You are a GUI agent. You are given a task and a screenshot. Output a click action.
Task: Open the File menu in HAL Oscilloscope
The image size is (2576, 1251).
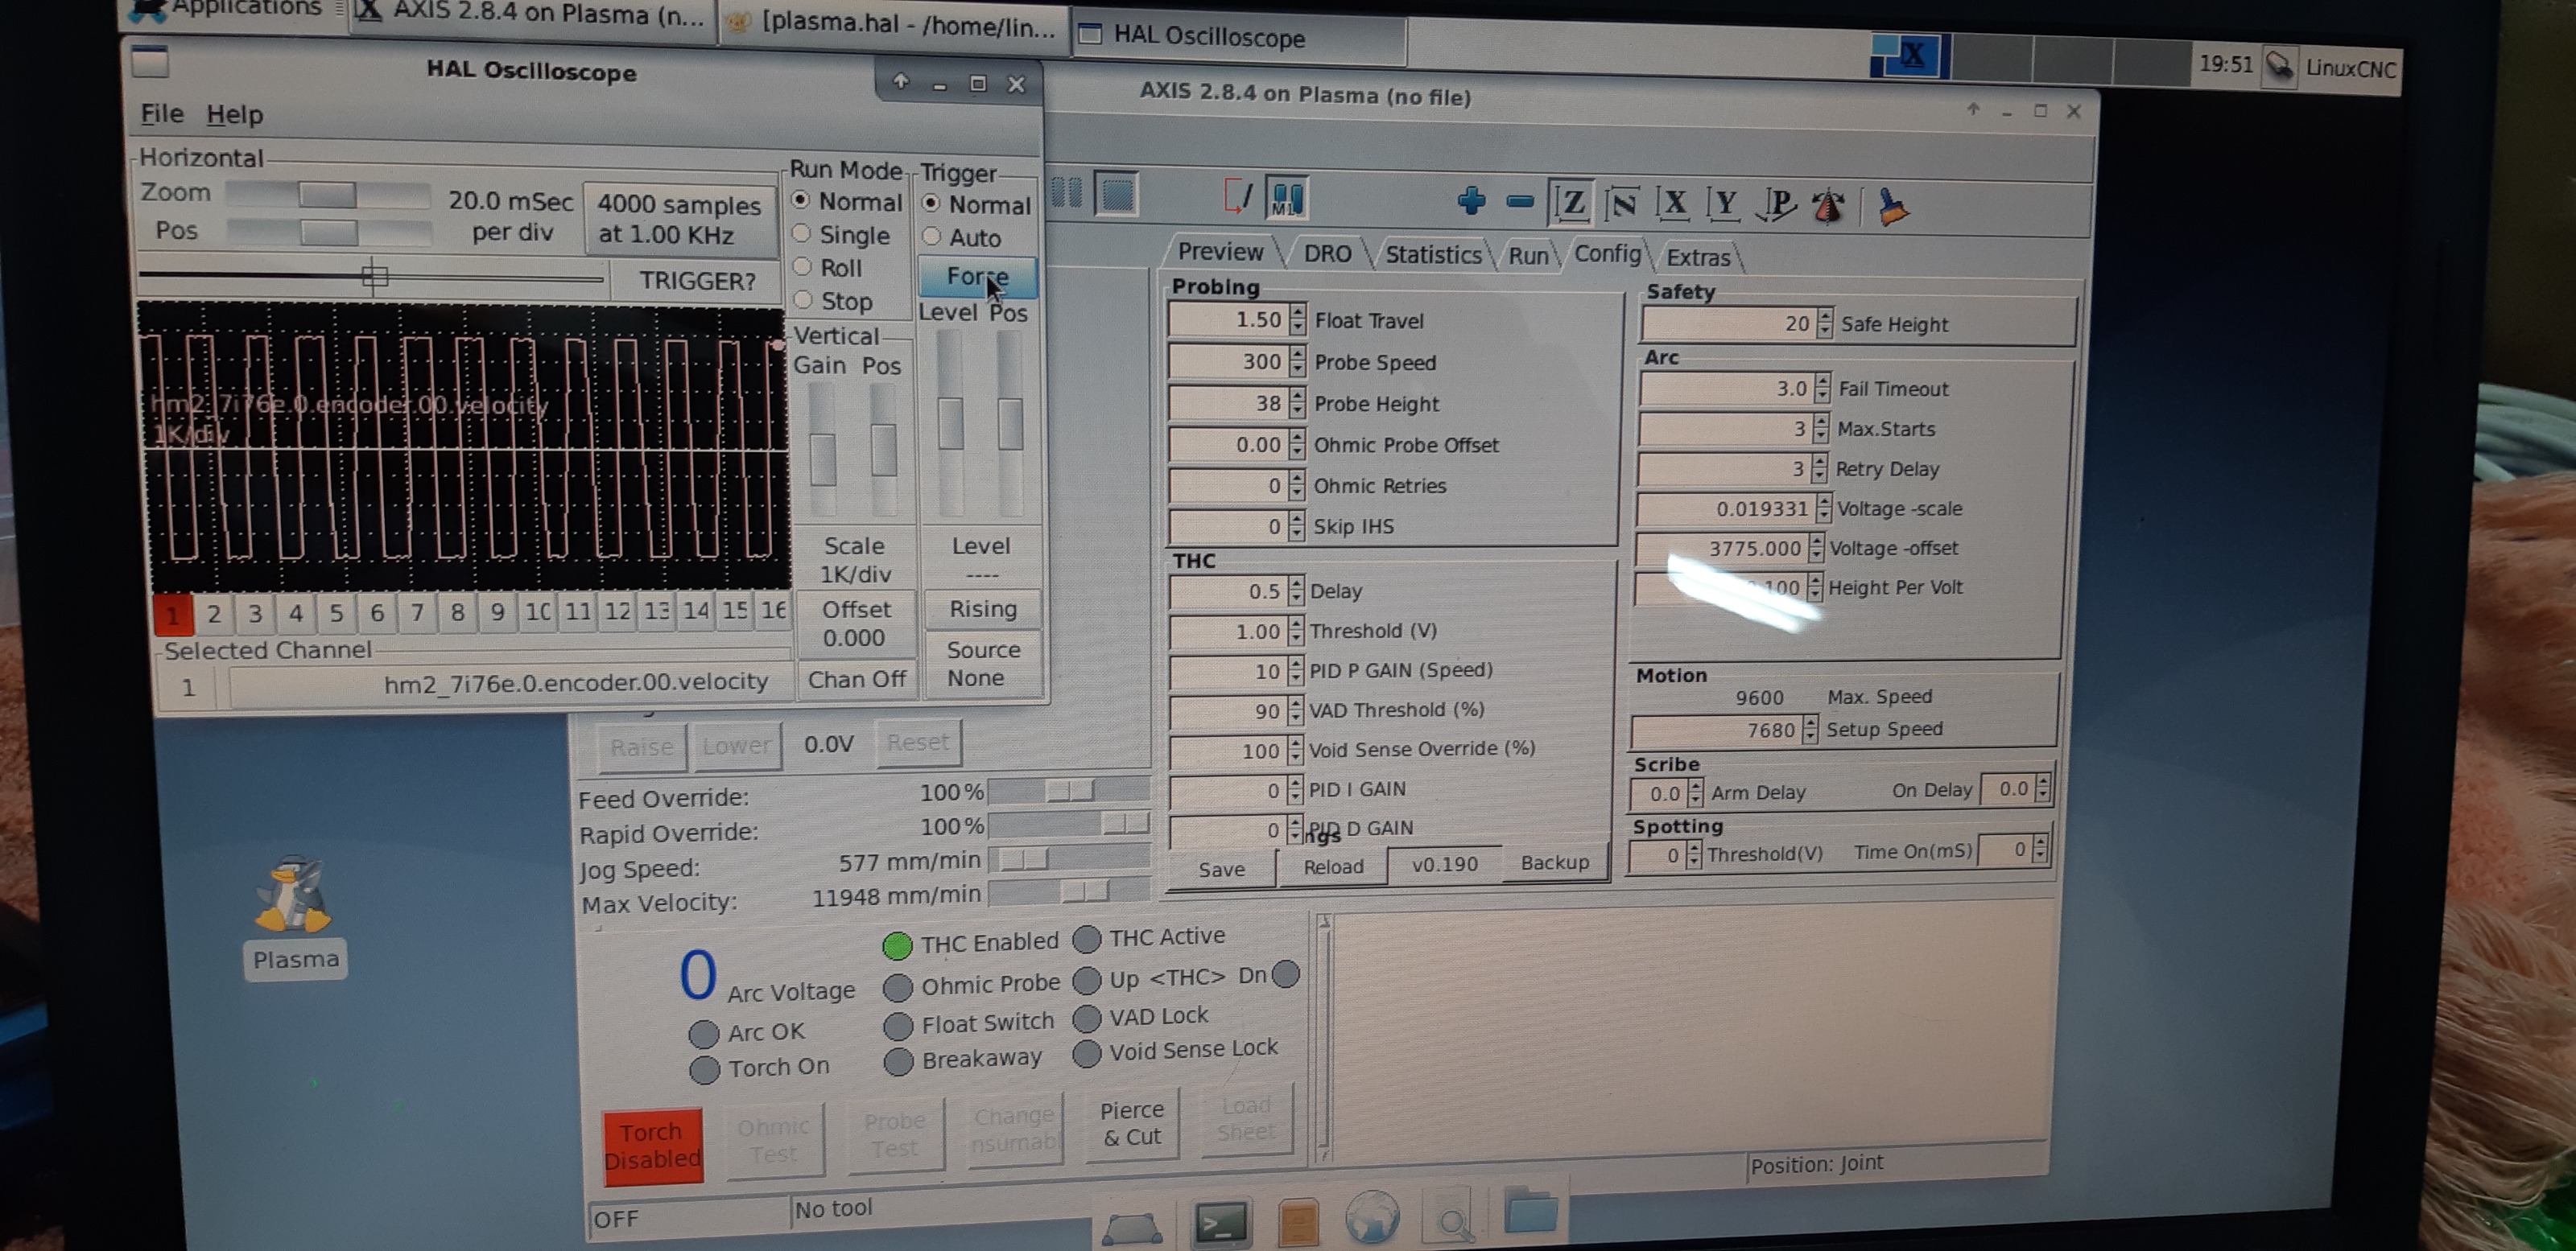click(x=161, y=113)
